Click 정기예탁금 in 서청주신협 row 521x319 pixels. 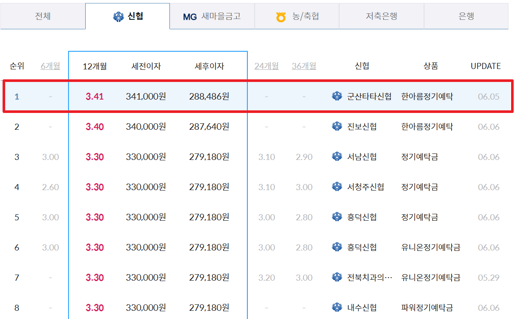click(x=419, y=187)
